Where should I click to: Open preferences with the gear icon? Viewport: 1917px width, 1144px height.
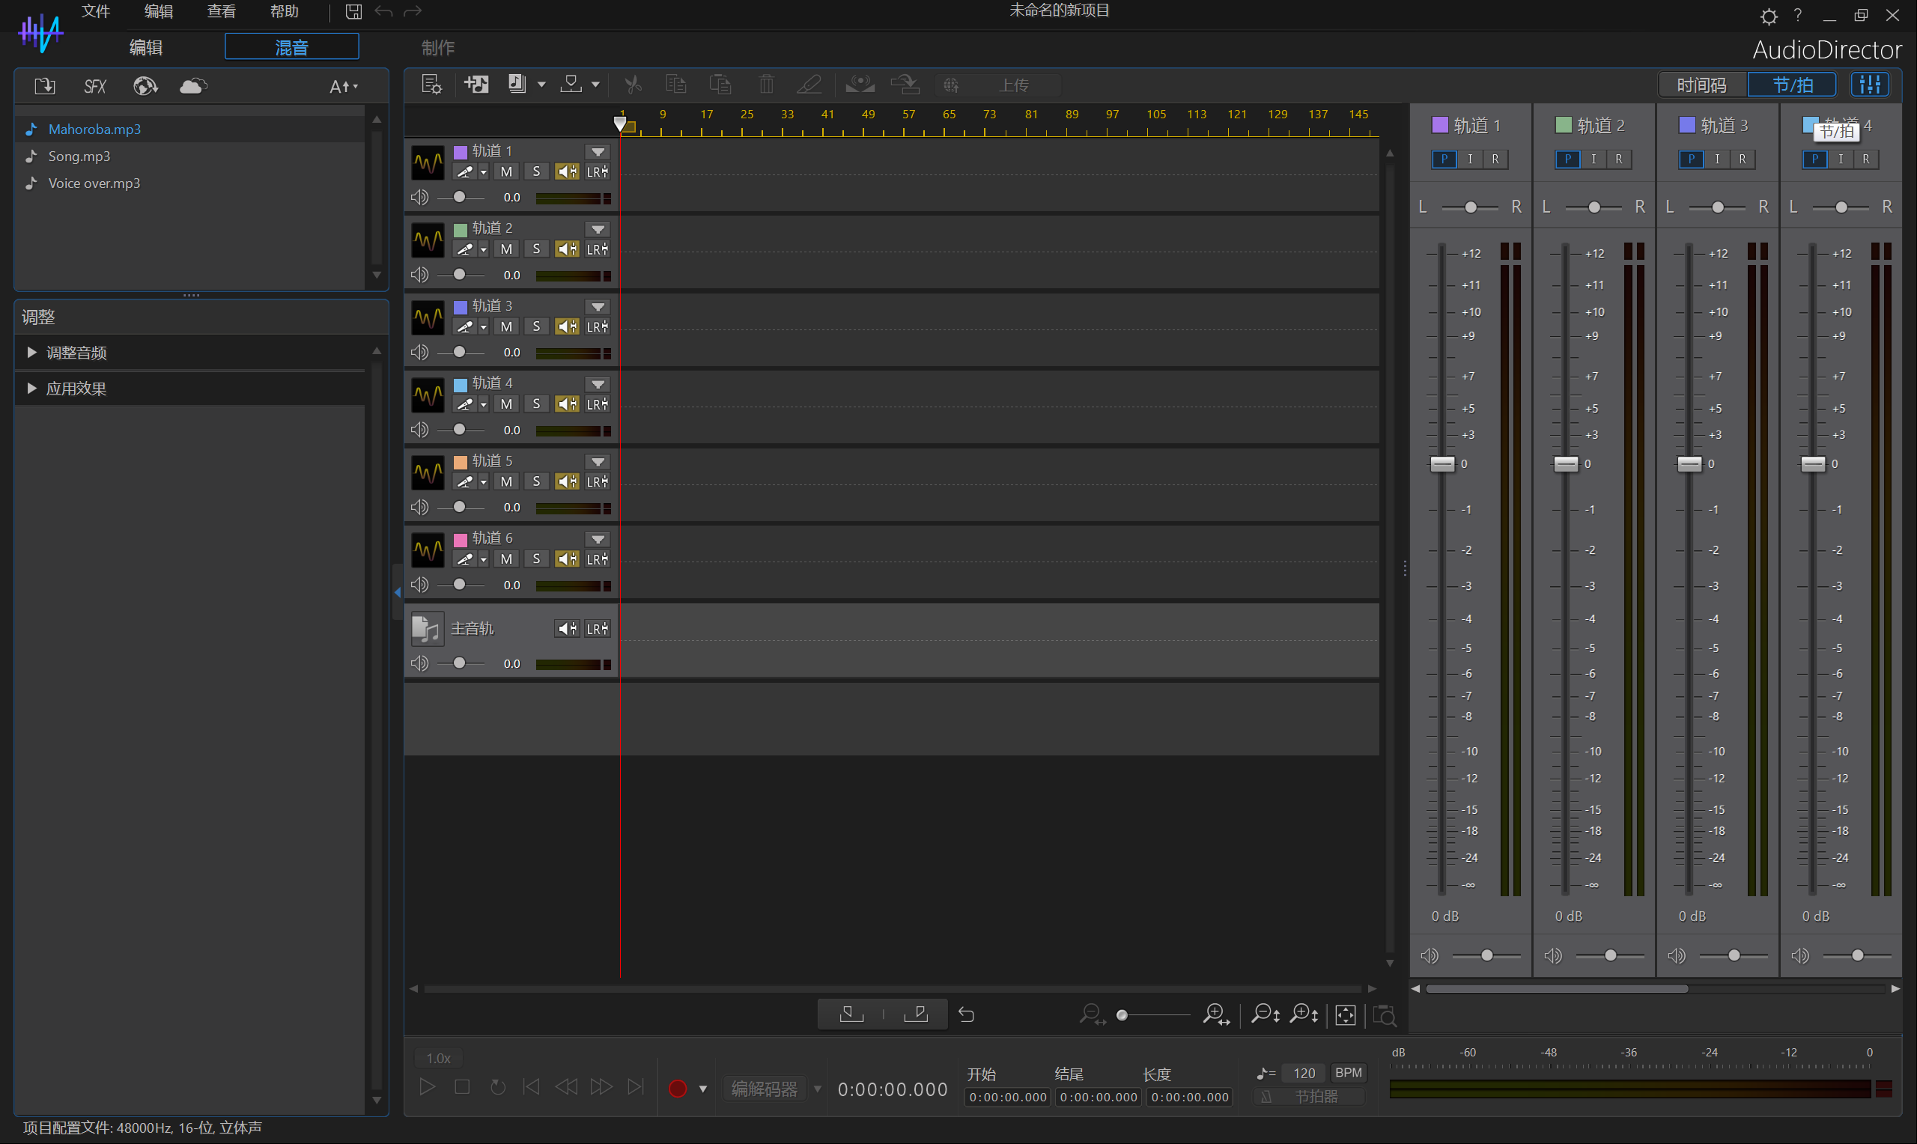(1768, 16)
